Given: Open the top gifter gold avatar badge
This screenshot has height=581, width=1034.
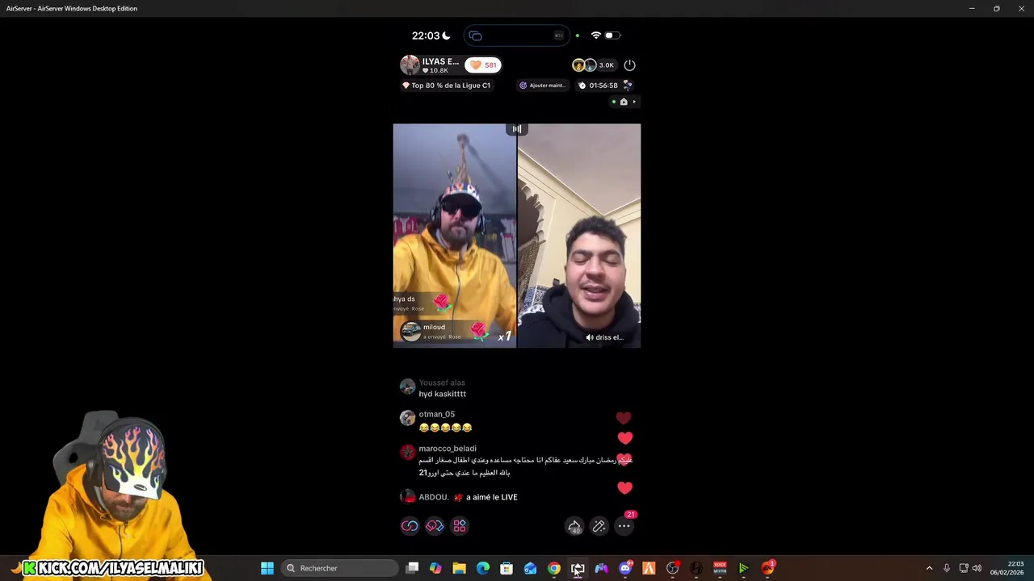Looking at the screenshot, I should tap(578, 65).
